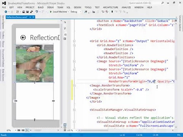
Task: Collapse the second Image Source code region
Action: tap(74, 69)
